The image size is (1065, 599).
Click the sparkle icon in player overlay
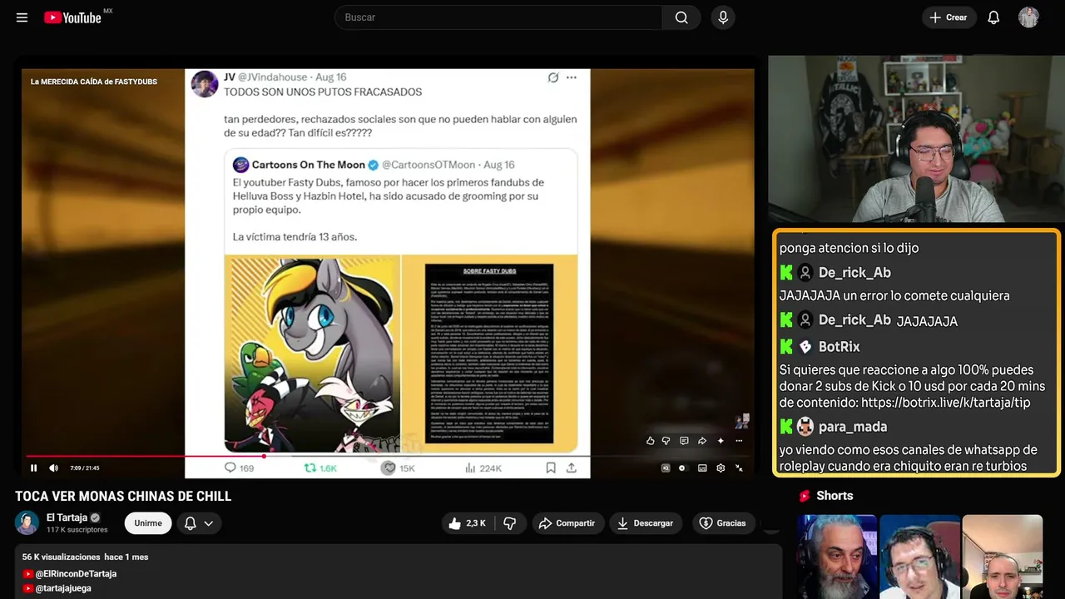(721, 441)
